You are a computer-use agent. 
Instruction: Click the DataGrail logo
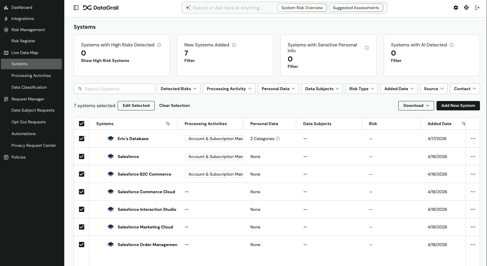(101, 8)
